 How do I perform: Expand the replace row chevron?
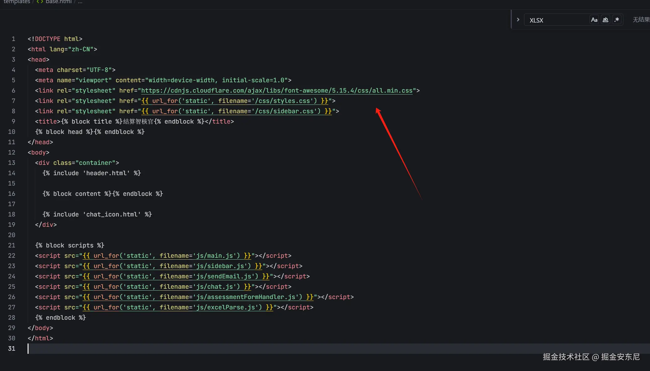pyautogui.click(x=518, y=20)
